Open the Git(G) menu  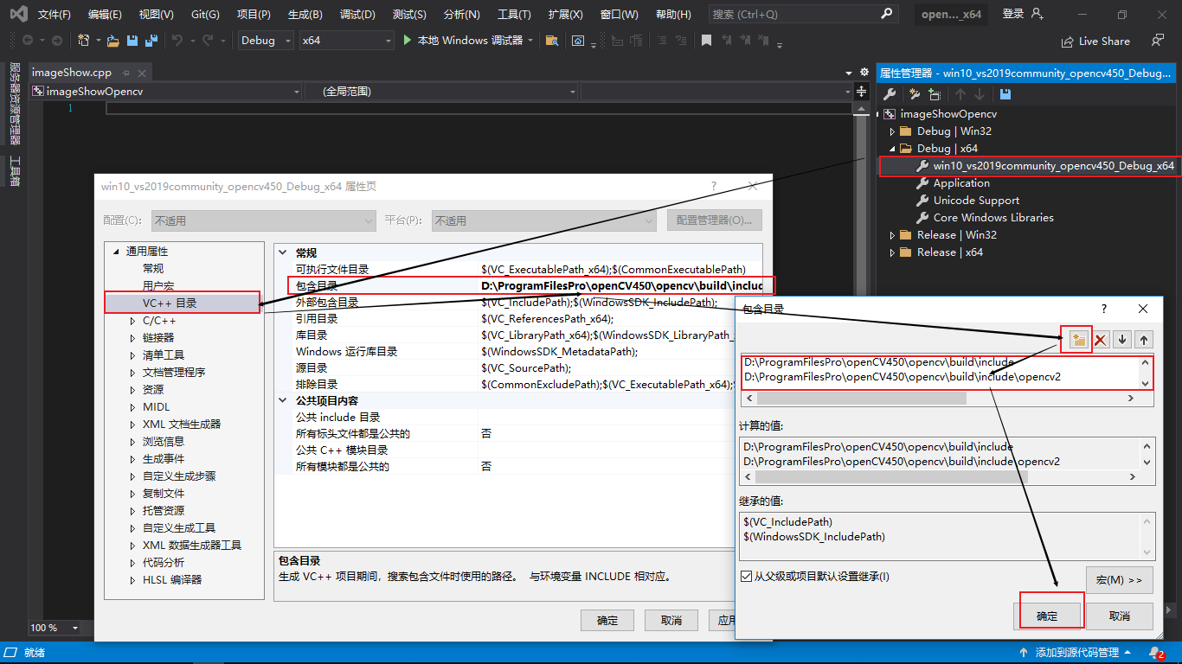coord(205,15)
